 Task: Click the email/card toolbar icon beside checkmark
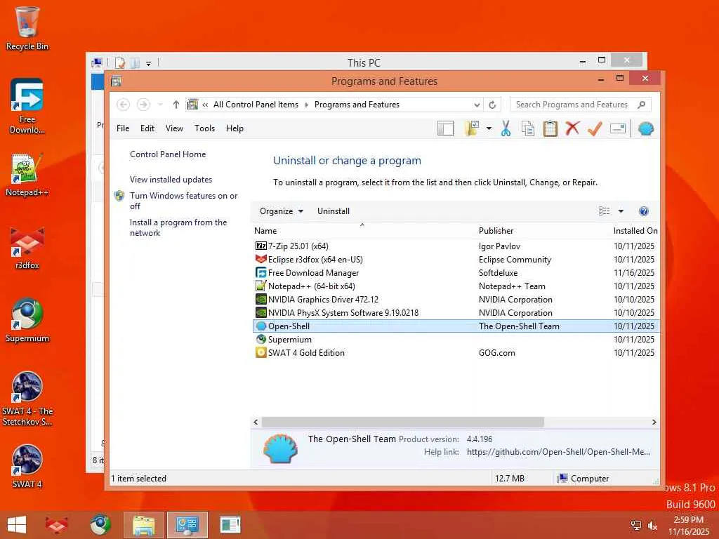click(618, 129)
